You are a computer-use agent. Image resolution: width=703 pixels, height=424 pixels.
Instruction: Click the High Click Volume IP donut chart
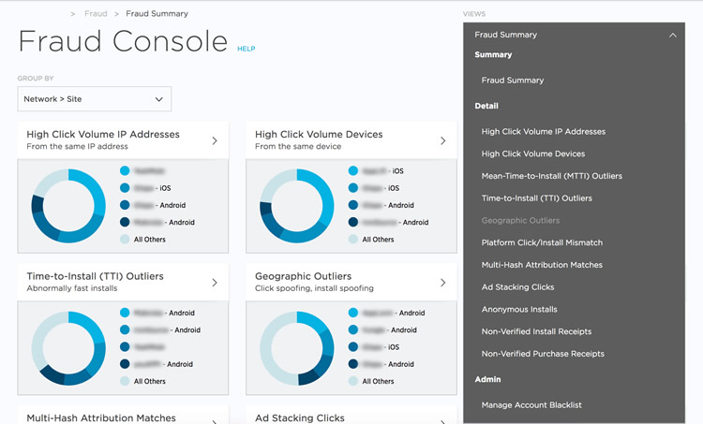tap(68, 206)
